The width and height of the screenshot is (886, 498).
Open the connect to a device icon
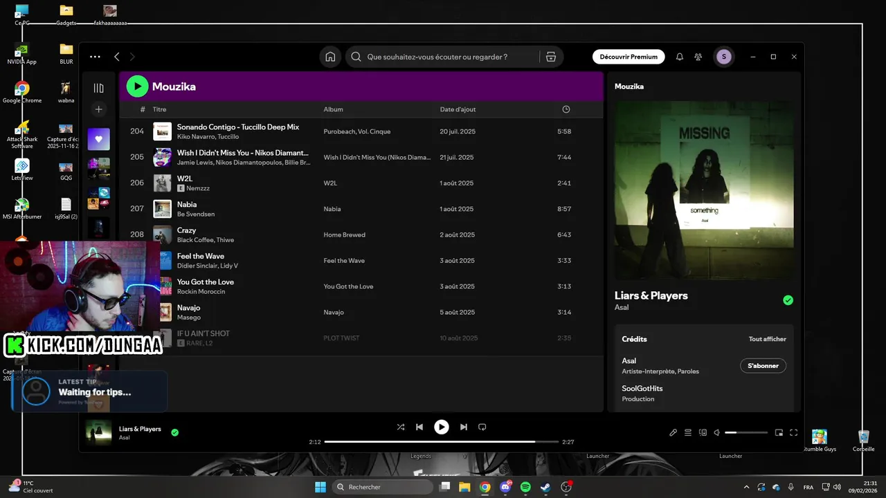(703, 432)
